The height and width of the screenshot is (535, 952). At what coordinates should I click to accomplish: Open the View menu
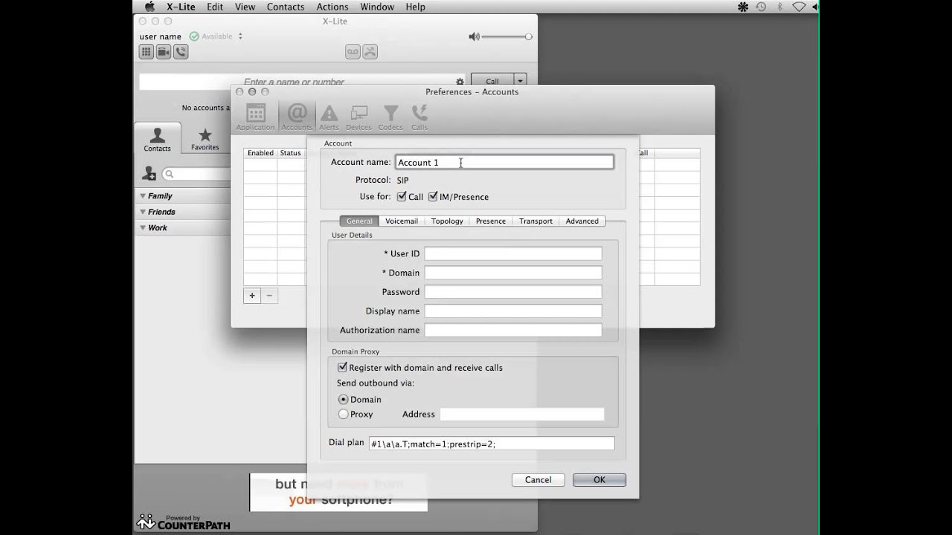tap(245, 7)
